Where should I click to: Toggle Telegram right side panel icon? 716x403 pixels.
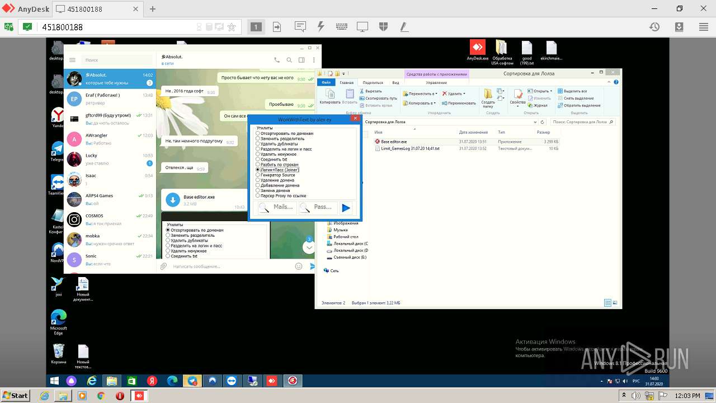coord(302,60)
